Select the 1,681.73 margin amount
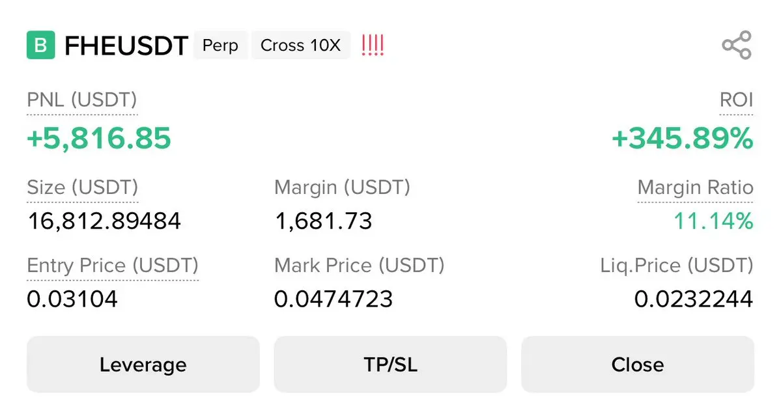This screenshot has height=414, width=781. [x=323, y=221]
